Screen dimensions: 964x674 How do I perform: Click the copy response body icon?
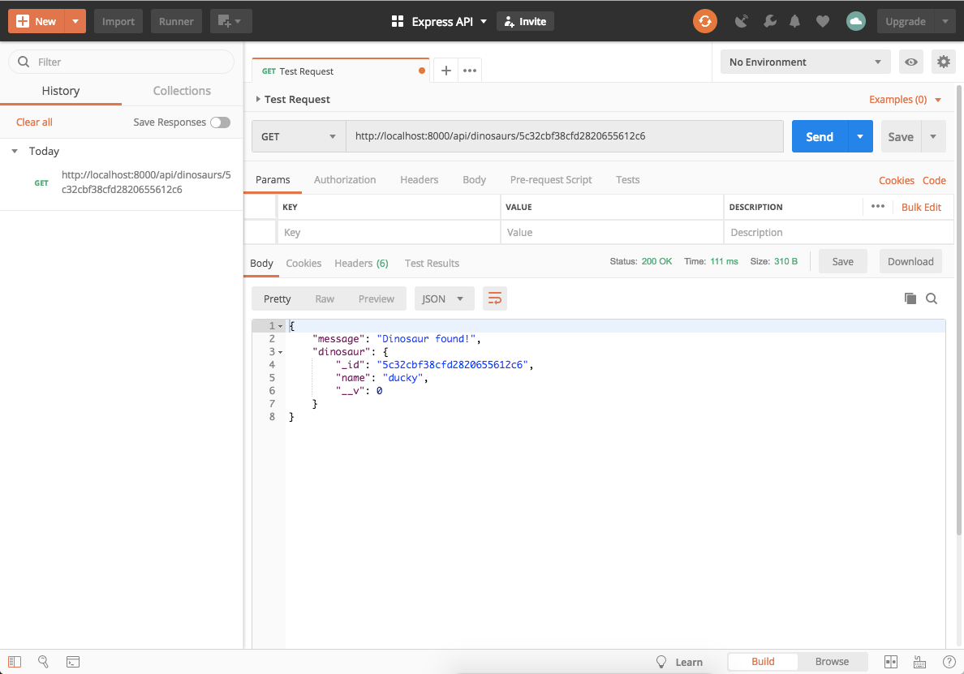pos(910,298)
